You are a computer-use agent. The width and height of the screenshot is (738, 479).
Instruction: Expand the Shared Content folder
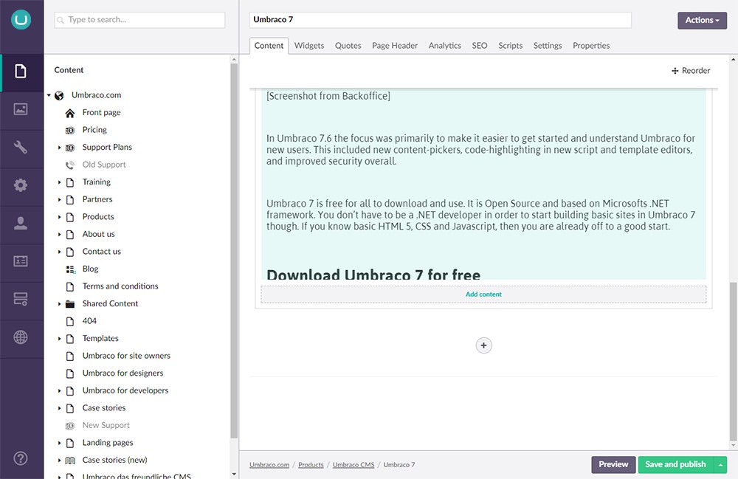tap(60, 304)
